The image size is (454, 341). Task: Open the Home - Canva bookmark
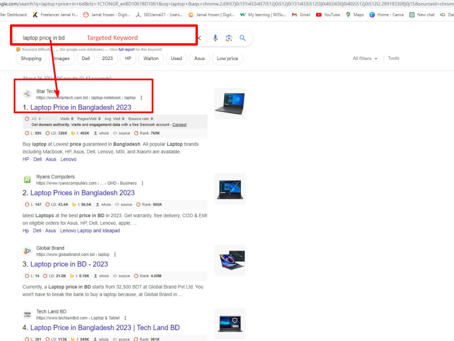(386, 15)
